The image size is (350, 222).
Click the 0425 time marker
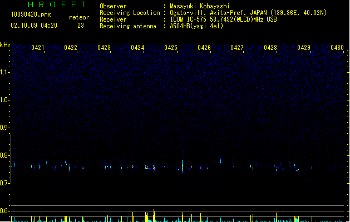pyautogui.click(x=171, y=48)
